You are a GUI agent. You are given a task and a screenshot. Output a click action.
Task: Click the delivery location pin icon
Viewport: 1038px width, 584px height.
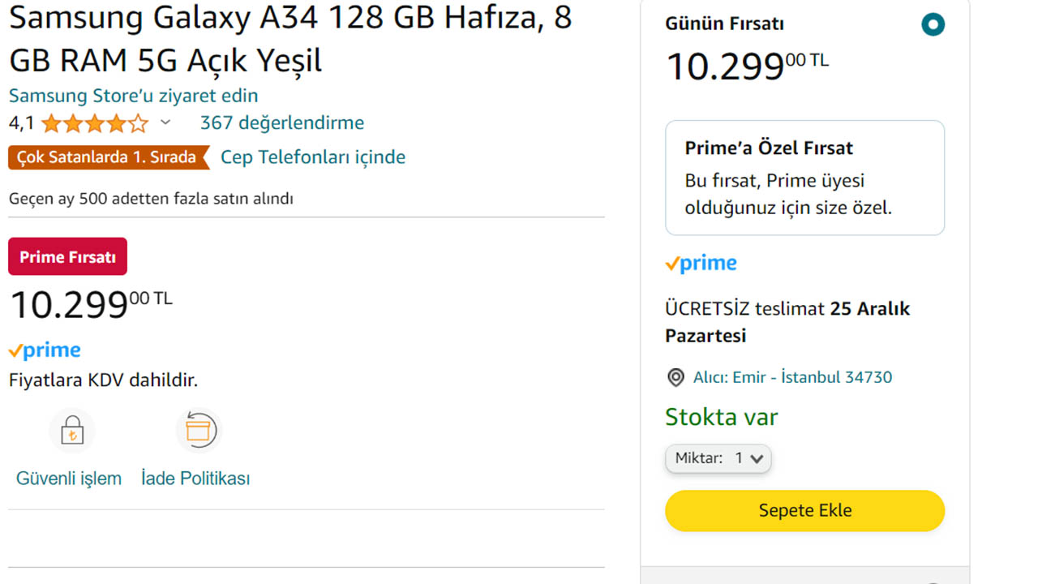[676, 377]
